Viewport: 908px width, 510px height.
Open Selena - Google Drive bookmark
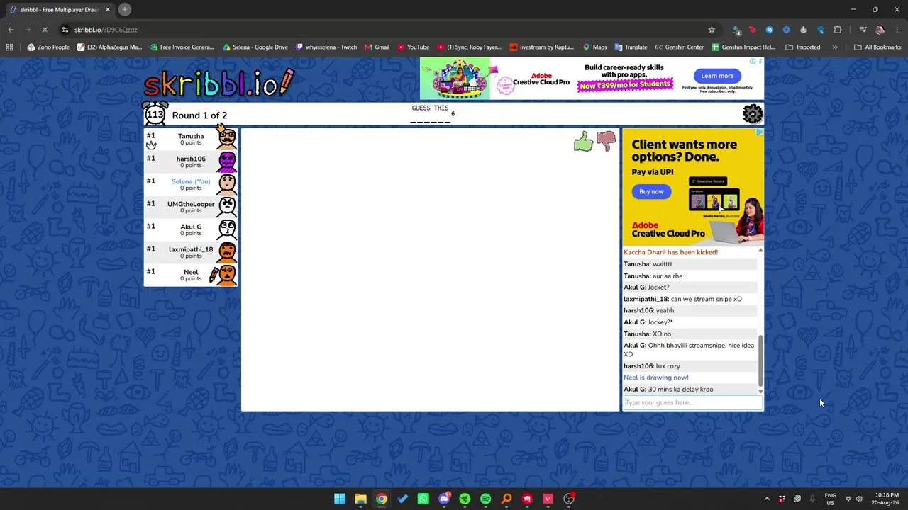coord(255,47)
